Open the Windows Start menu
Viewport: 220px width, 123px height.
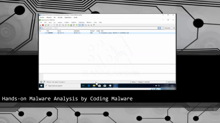click(41, 86)
